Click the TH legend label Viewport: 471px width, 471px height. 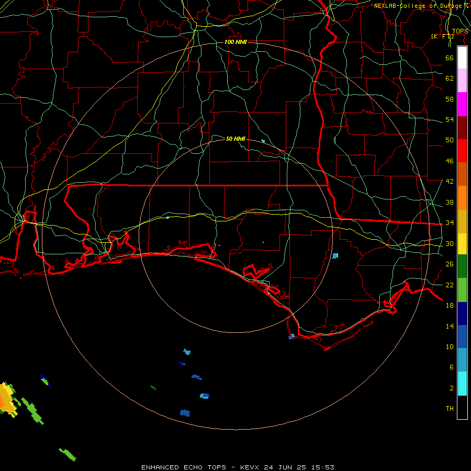click(x=450, y=409)
